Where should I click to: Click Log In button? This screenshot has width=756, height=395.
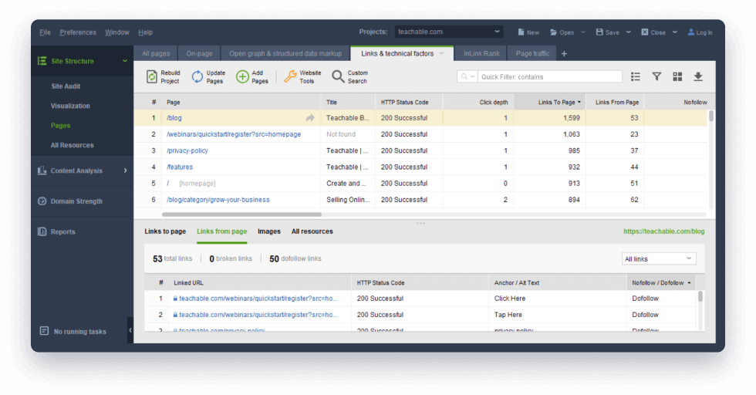click(700, 32)
